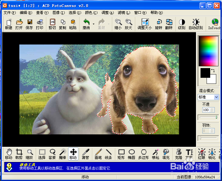Expand the undo history dropdown arrow
Screen dimensions: 222x181
(93, 24)
